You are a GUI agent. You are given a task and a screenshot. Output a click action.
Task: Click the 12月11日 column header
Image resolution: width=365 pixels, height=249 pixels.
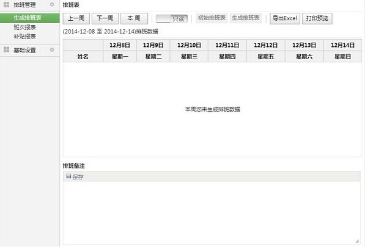coord(227,45)
